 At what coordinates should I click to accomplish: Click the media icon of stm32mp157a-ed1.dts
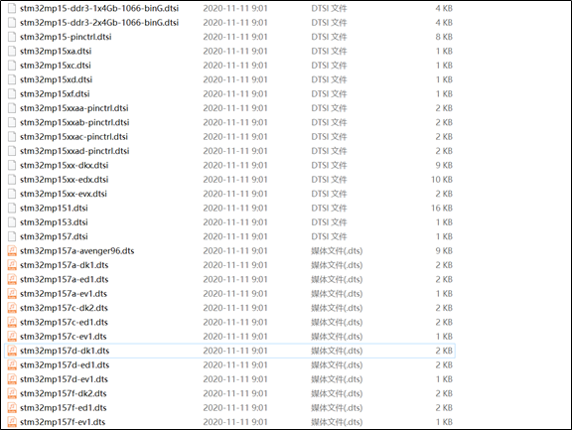coord(12,279)
